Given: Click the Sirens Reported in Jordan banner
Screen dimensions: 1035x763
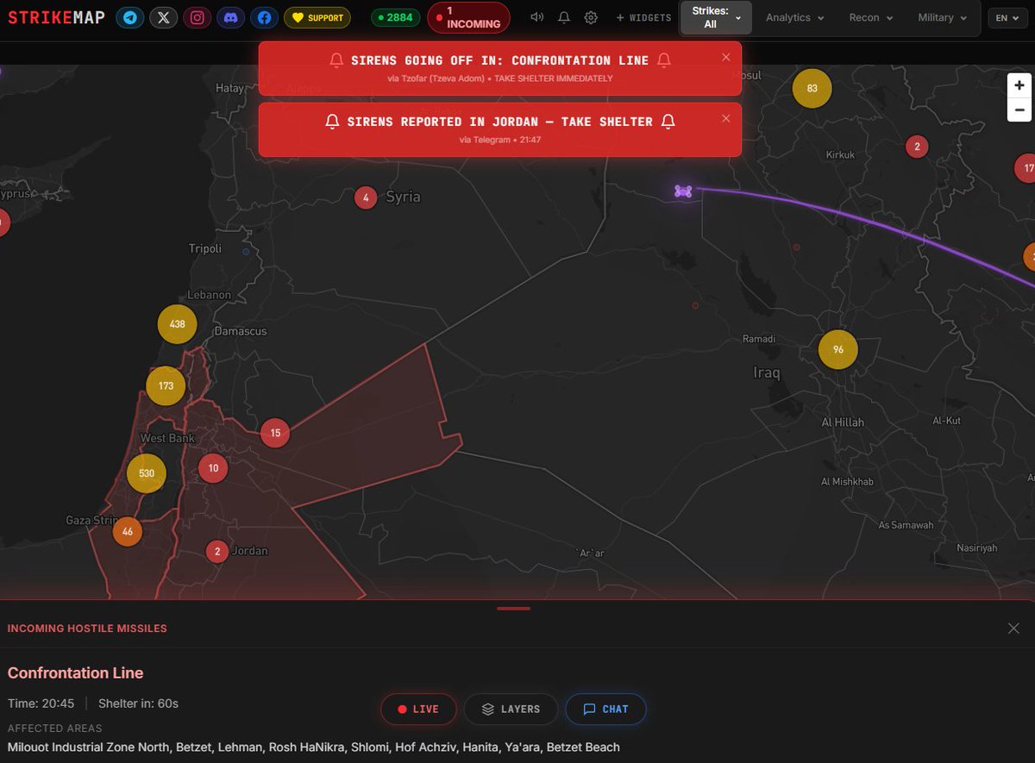Looking at the screenshot, I should click(500, 129).
